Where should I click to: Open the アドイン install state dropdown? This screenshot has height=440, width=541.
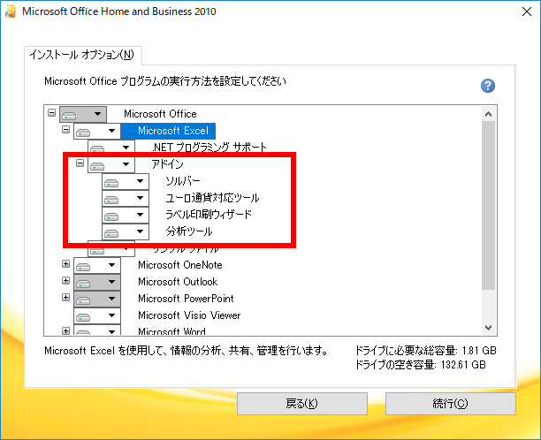click(111, 164)
